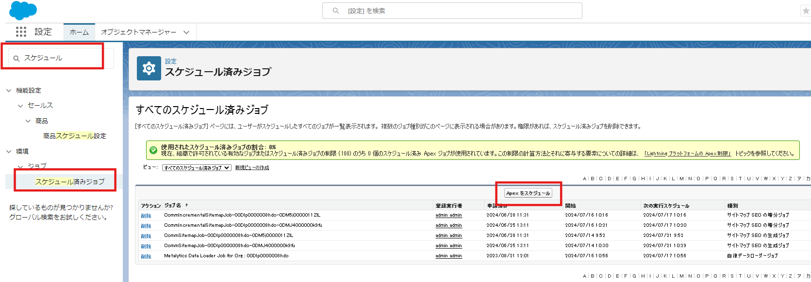This screenshot has width=811, height=282.
Task: Collapse the セールス tree node
Action: coord(20,106)
